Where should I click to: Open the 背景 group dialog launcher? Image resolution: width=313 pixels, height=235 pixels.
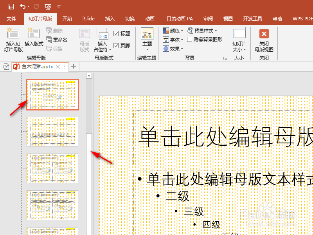pos(225,58)
